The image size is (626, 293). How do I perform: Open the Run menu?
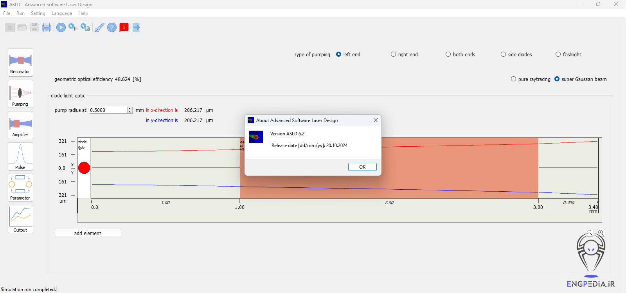coord(20,13)
